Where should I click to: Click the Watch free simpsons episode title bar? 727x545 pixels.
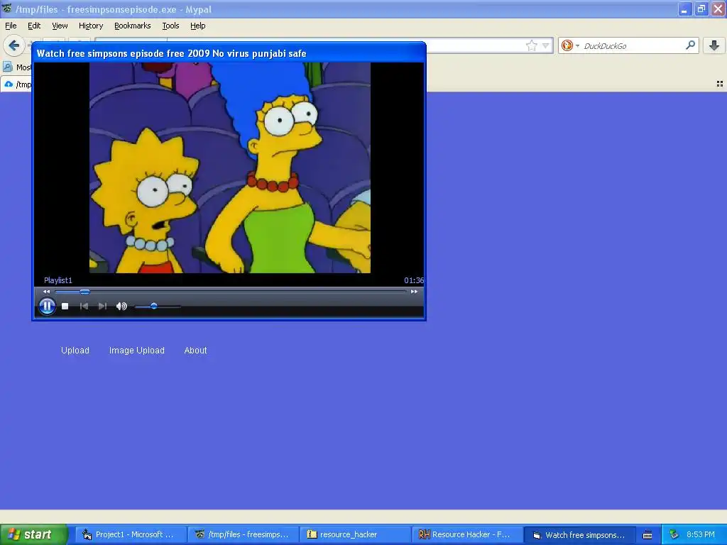click(229, 53)
